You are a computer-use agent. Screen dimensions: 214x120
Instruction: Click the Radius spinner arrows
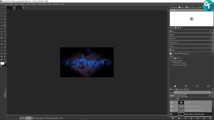pos(213,31)
